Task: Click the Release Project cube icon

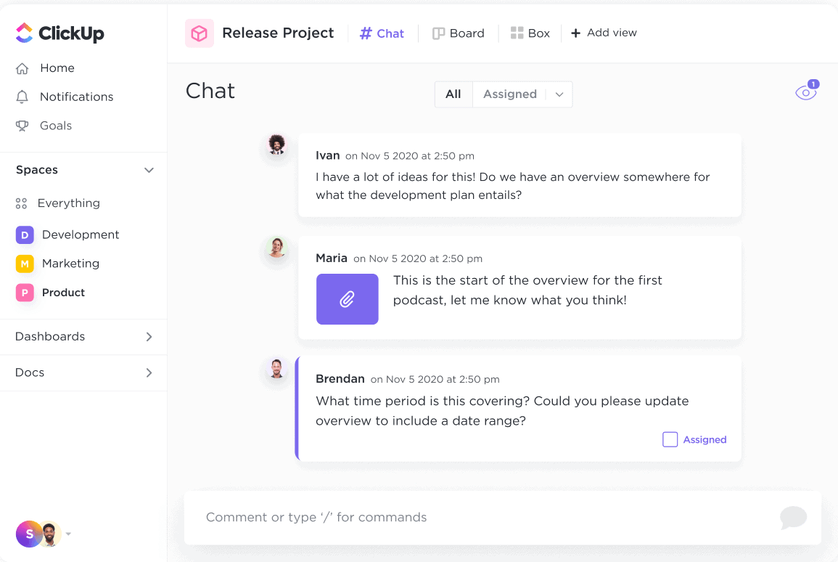Action: click(x=199, y=33)
